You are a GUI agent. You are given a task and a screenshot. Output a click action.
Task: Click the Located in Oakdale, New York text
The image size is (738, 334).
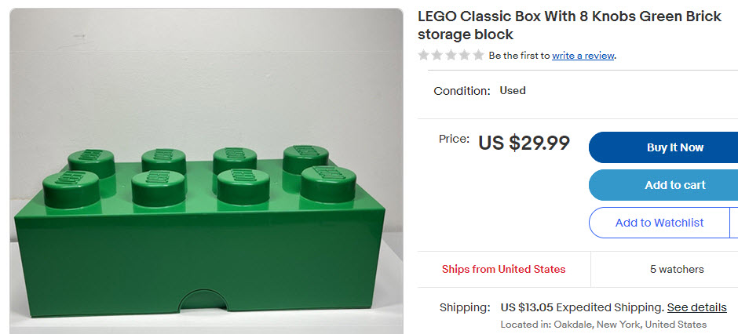(x=604, y=324)
